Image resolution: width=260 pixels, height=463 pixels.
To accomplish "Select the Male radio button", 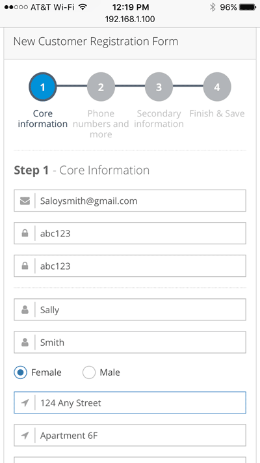I will [89, 372].
